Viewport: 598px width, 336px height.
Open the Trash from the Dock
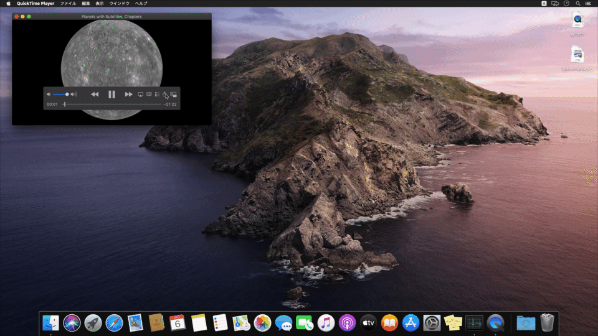click(547, 323)
